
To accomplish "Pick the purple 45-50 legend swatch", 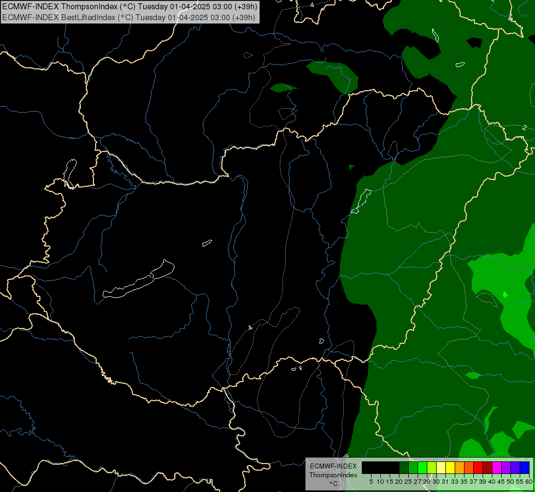I will (x=506, y=467).
